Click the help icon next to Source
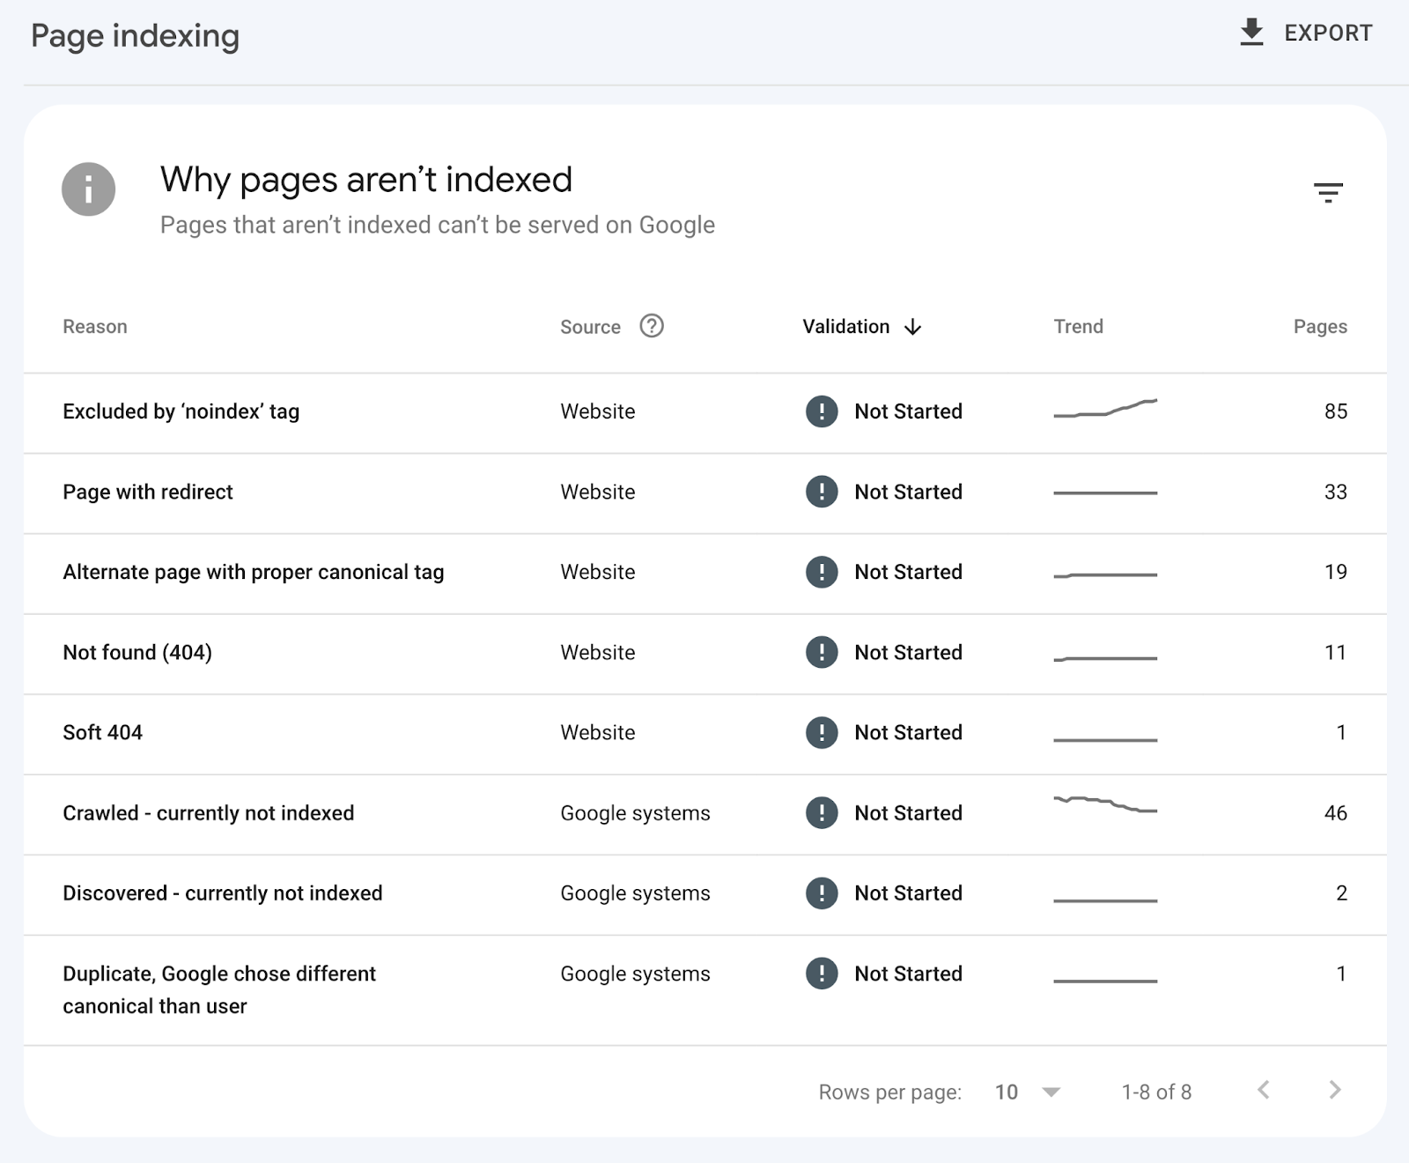The image size is (1409, 1163). click(651, 326)
